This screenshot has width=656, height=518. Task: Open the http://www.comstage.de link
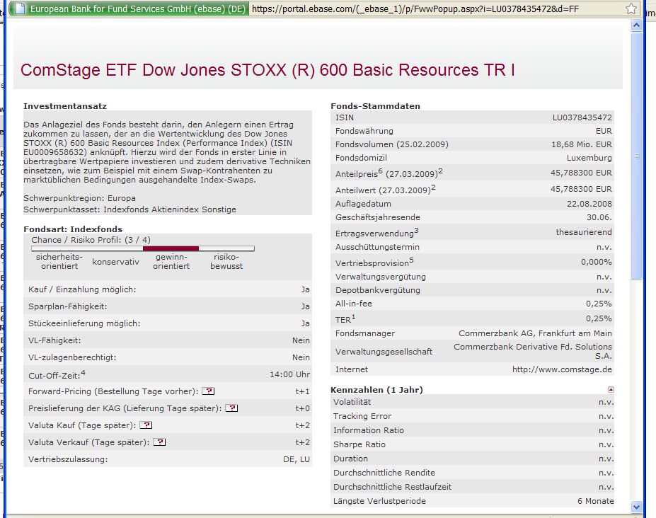click(x=562, y=369)
